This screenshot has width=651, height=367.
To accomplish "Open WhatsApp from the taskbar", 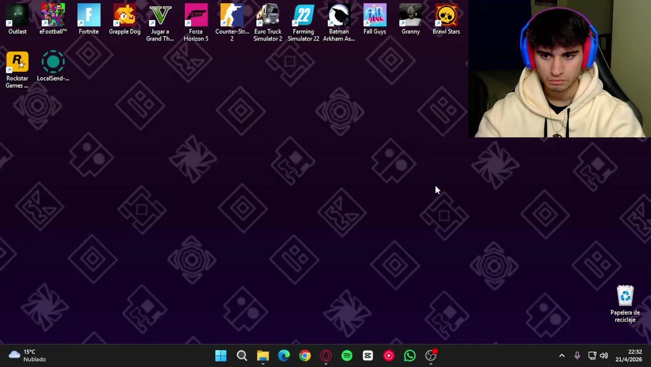I will 410,355.
